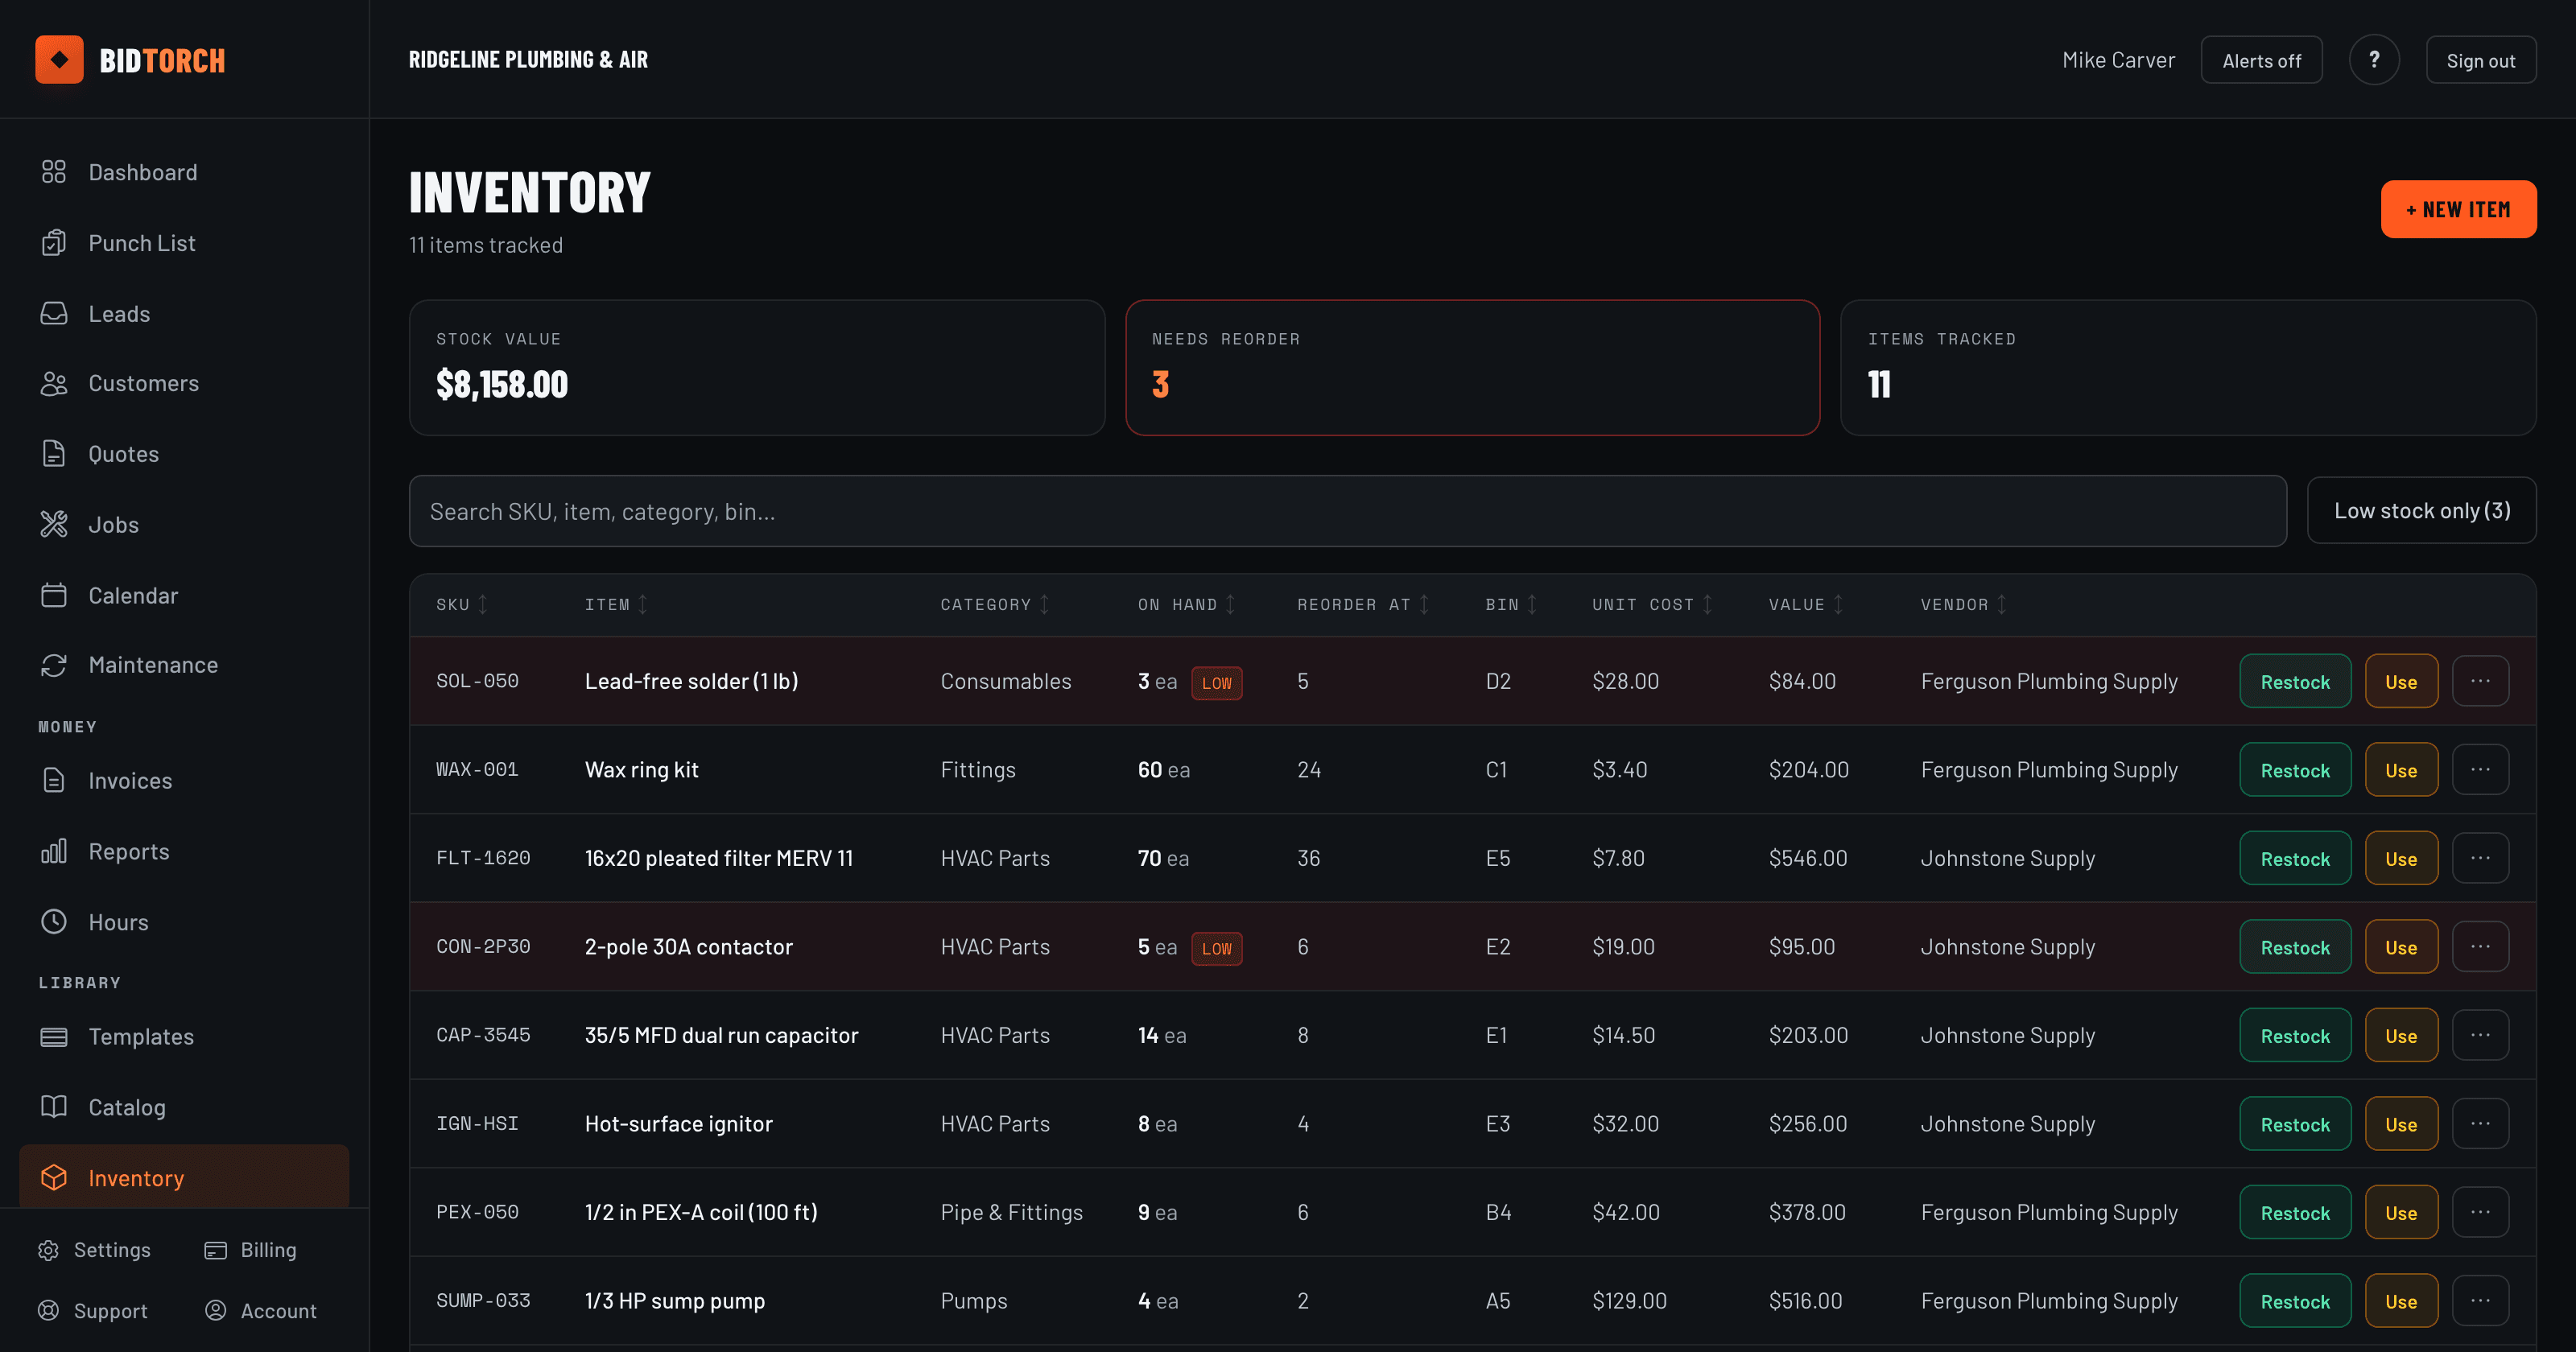
Task: Click the BidTorch logo icon
Action: tap(59, 60)
